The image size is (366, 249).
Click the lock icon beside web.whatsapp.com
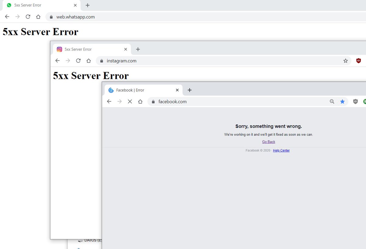coord(52,17)
